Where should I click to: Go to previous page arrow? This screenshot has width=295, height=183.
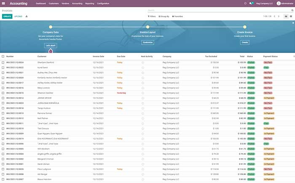click(x=274, y=16)
